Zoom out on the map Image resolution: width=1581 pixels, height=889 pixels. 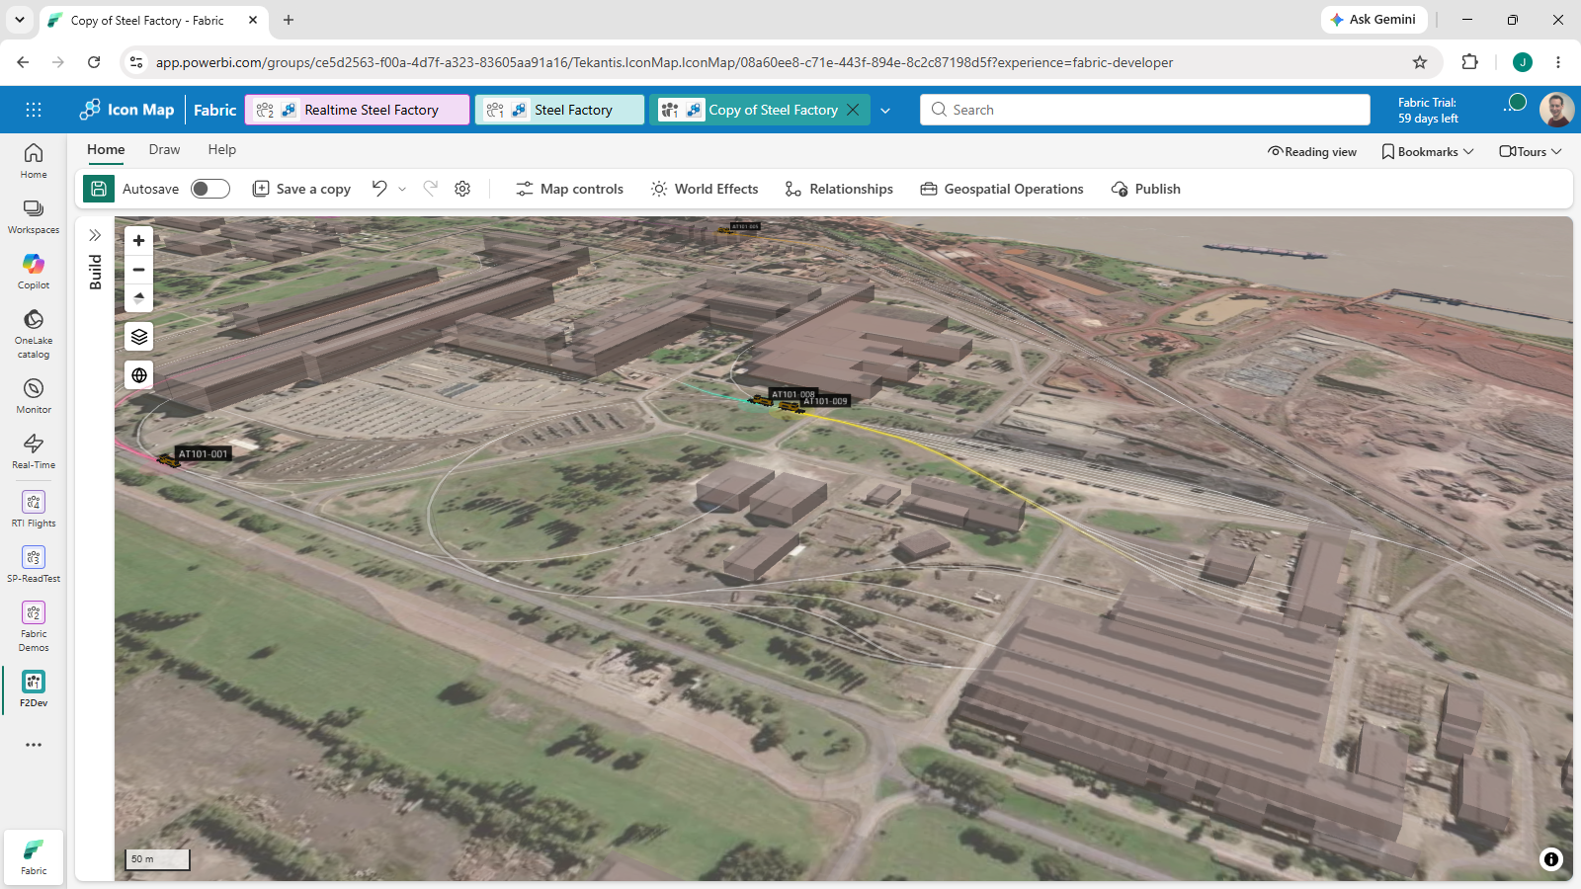tap(139, 269)
